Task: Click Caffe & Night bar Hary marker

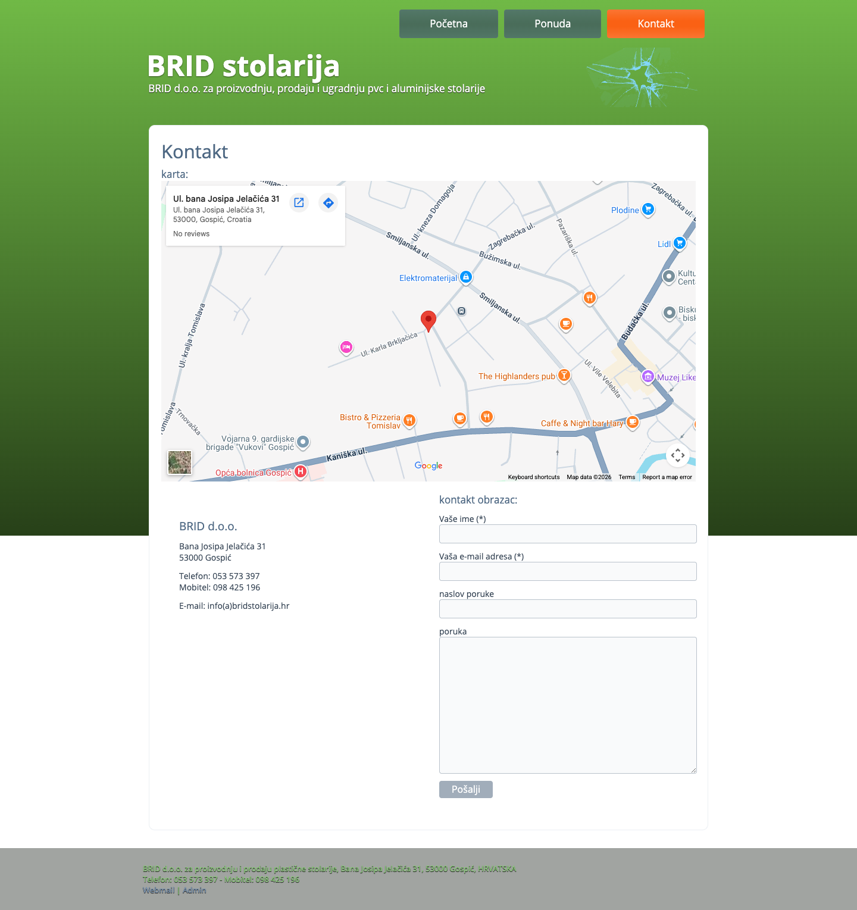Action: 633,423
